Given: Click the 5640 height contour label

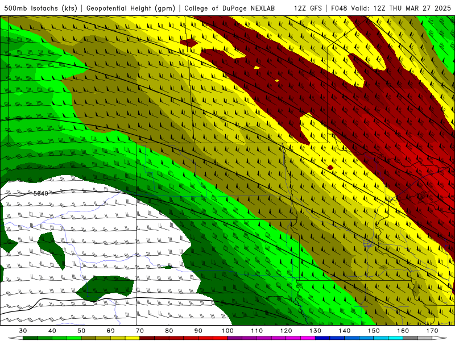Looking at the screenshot, I should (x=40, y=193).
